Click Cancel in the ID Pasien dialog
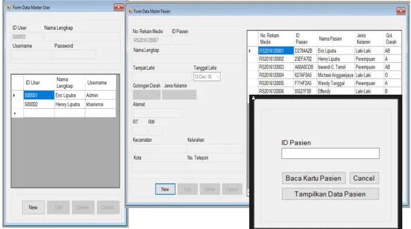411x229 pixels. click(x=364, y=178)
